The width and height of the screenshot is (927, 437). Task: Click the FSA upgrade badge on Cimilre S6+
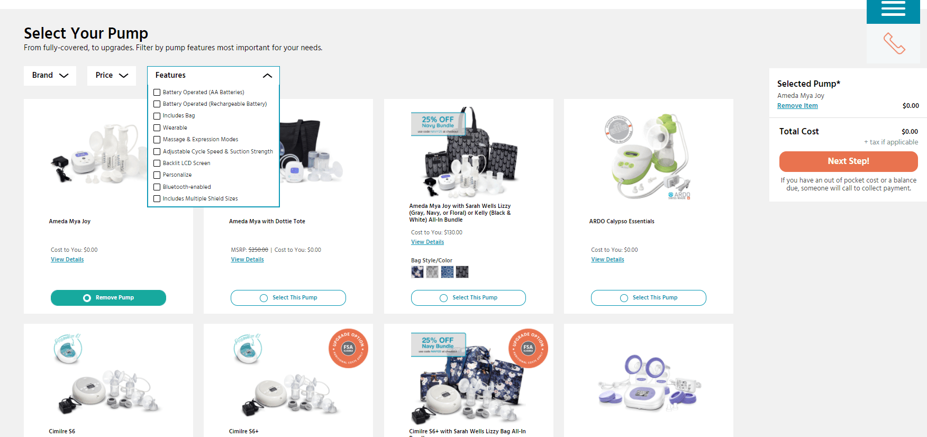(348, 348)
